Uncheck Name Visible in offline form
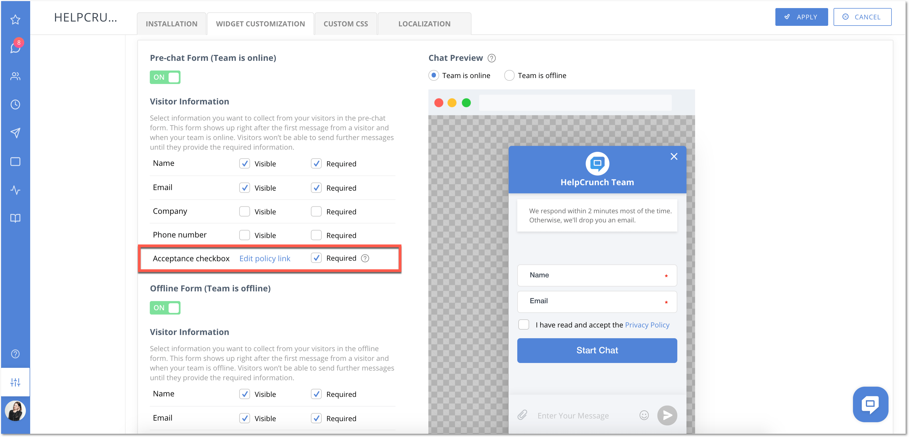909x437 pixels. pyautogui.click(x=245, y=394)
